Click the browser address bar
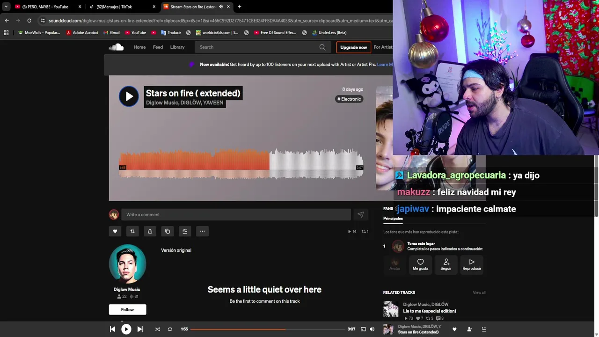Screen dimensions: 599x337 tap(220, 21)
